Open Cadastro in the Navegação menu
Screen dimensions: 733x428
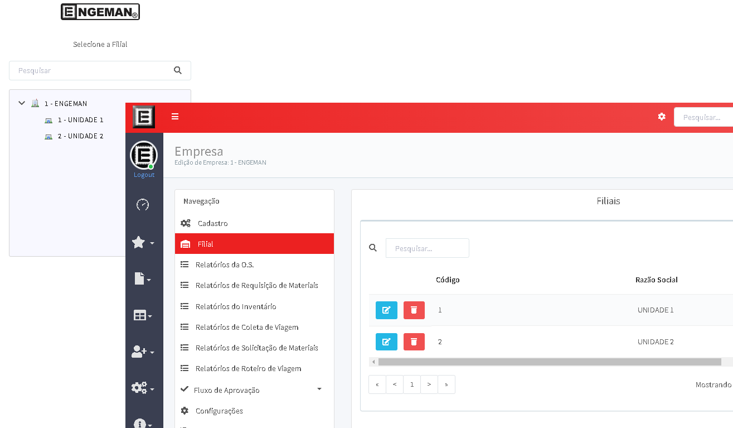(x=212, y=223)
